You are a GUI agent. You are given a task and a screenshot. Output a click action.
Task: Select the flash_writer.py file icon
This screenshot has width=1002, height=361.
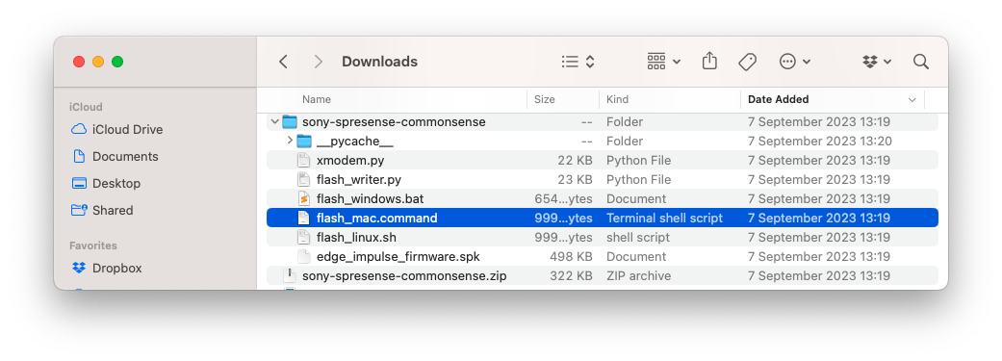pos(303,180)
